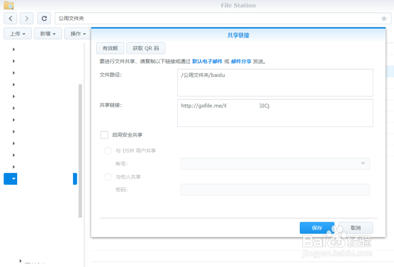Viewport: 394px width, 267px height.
Task: Expand the last tree node above selected
Action: 13,167
